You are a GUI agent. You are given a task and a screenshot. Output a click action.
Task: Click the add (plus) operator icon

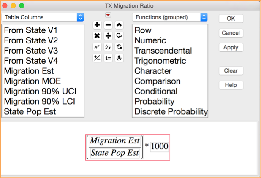pyautogui.click(x=97, y=25)
